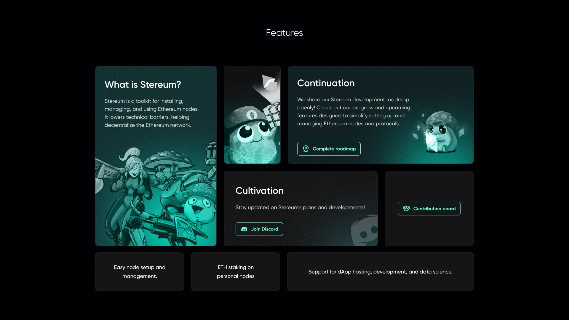Click the Stereum toolkit description paragraph
Image resolution: width=569 pixels, height=320 pixels.
151,113
